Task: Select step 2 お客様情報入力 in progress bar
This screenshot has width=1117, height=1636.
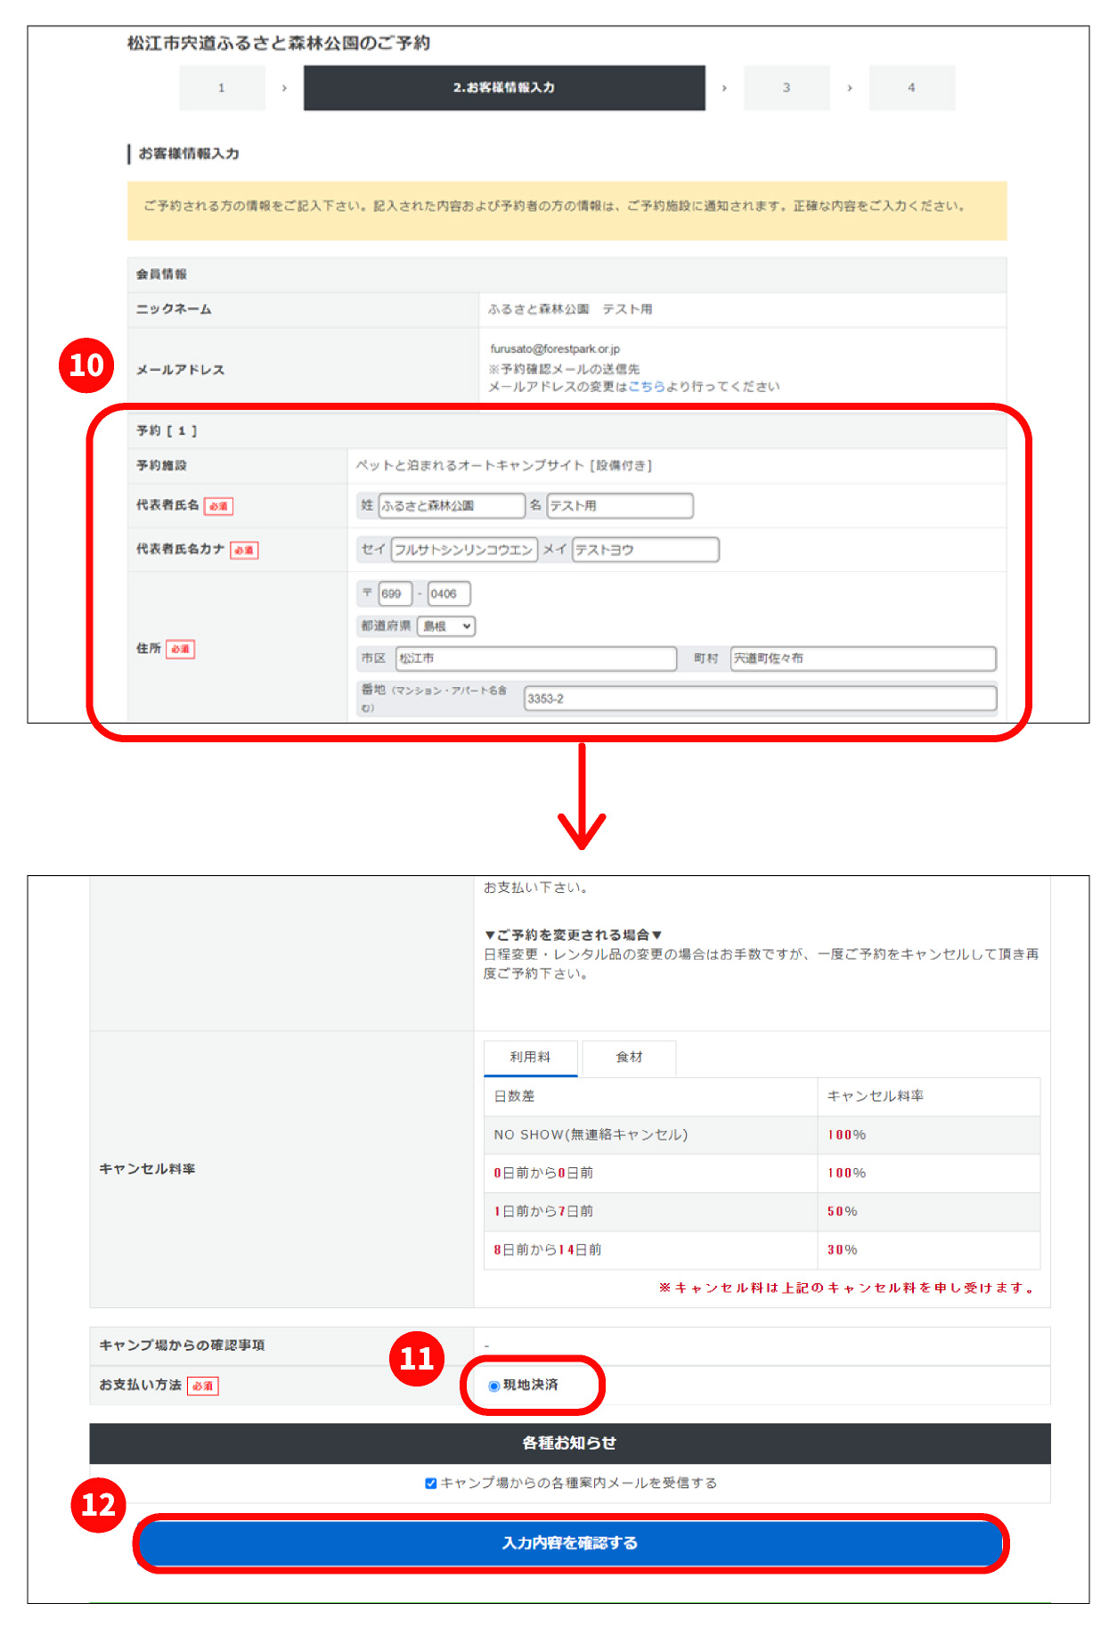Action: click(504, 87)
